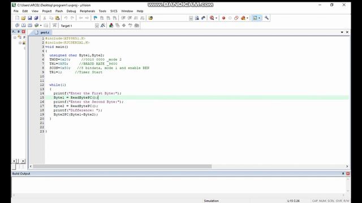Click the Enable/Disable Breakpoint icon
Viewport: 362px width, 203px height.
[x=230, y=18]
